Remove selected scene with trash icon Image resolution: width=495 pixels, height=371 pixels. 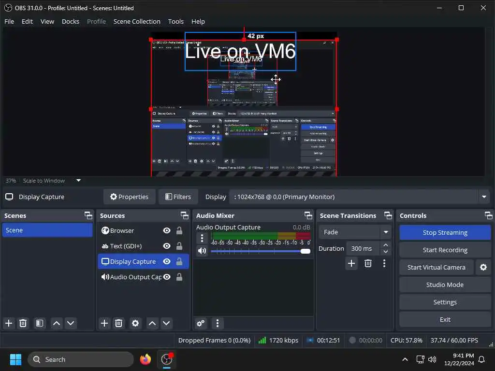pos(23,323)
